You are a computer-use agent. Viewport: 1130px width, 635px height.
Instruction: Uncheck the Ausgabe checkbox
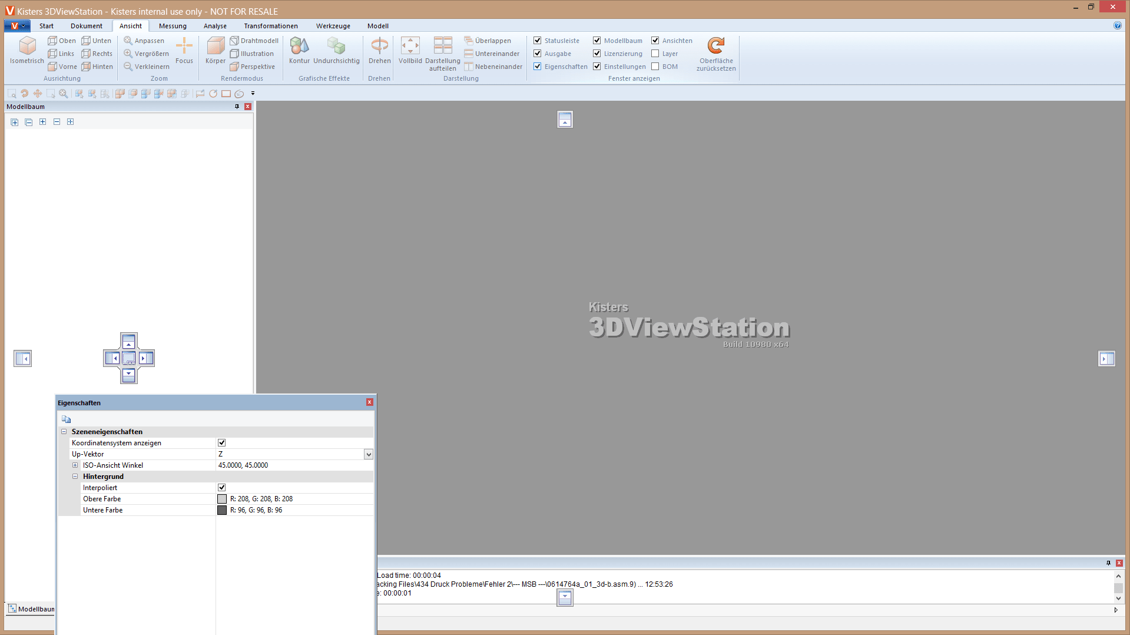(537, 54)
